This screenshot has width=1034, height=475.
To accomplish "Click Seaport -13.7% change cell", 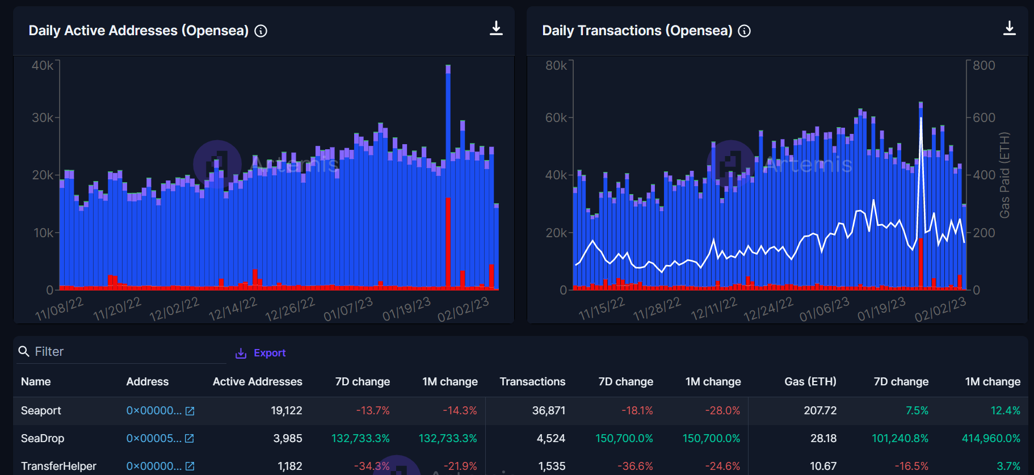I will click(373, 410).
